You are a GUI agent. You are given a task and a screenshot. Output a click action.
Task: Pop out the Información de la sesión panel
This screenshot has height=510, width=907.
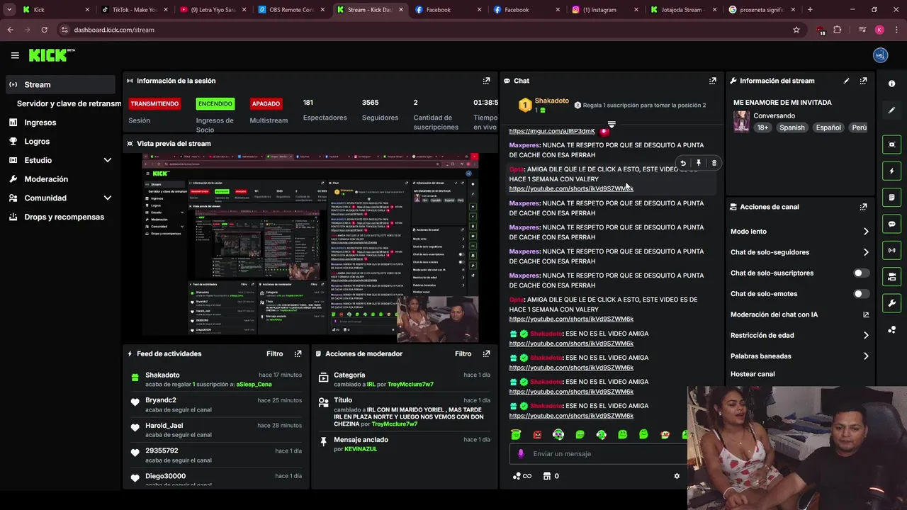click(x=486, y=81)
